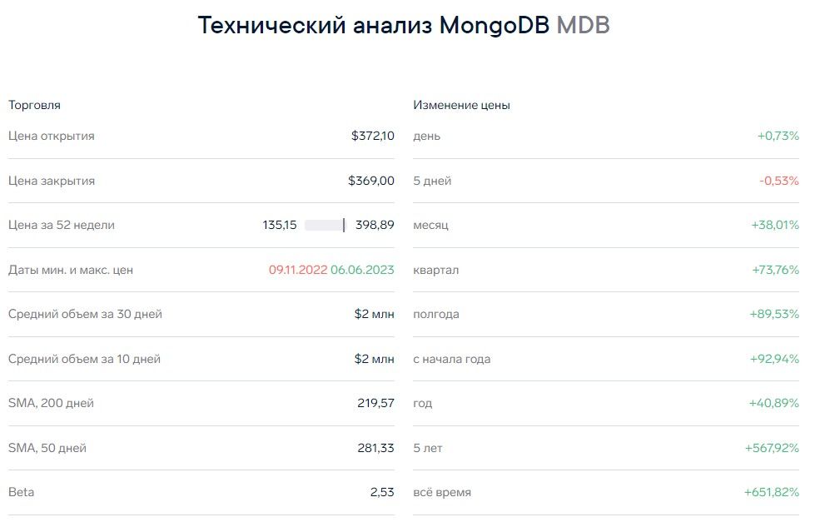
Task: Click the SMA 50-day value 281,33
Action: click(375, 448)
